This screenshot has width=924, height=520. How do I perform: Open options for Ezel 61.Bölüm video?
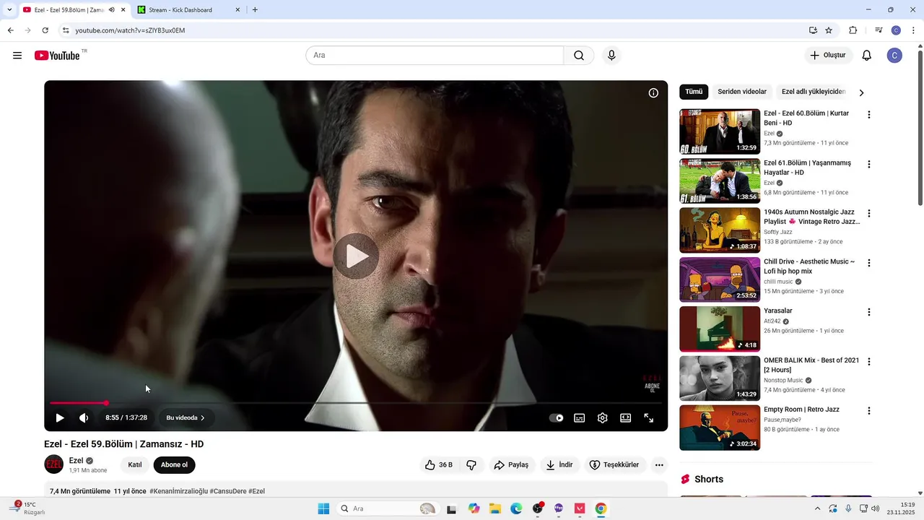[x=869, y=165]
